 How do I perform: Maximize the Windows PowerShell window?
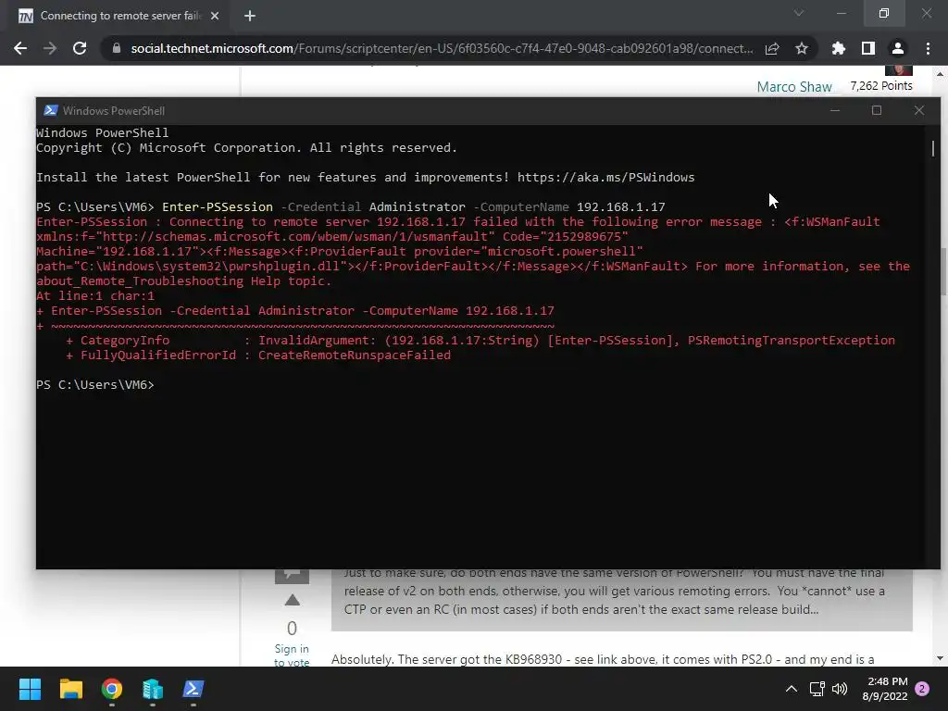pos(877,111)
